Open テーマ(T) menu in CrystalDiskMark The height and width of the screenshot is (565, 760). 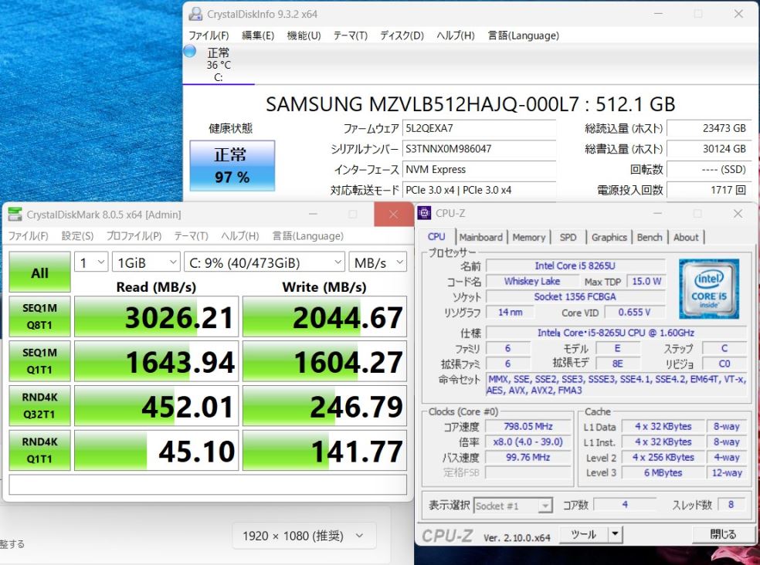click(x=191, y=236)
